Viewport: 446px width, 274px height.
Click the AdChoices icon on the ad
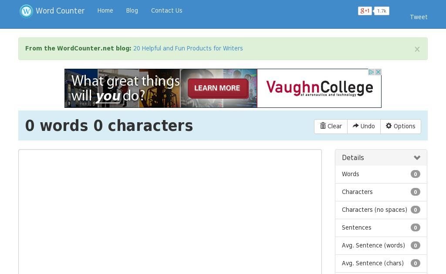coord(371,72)
